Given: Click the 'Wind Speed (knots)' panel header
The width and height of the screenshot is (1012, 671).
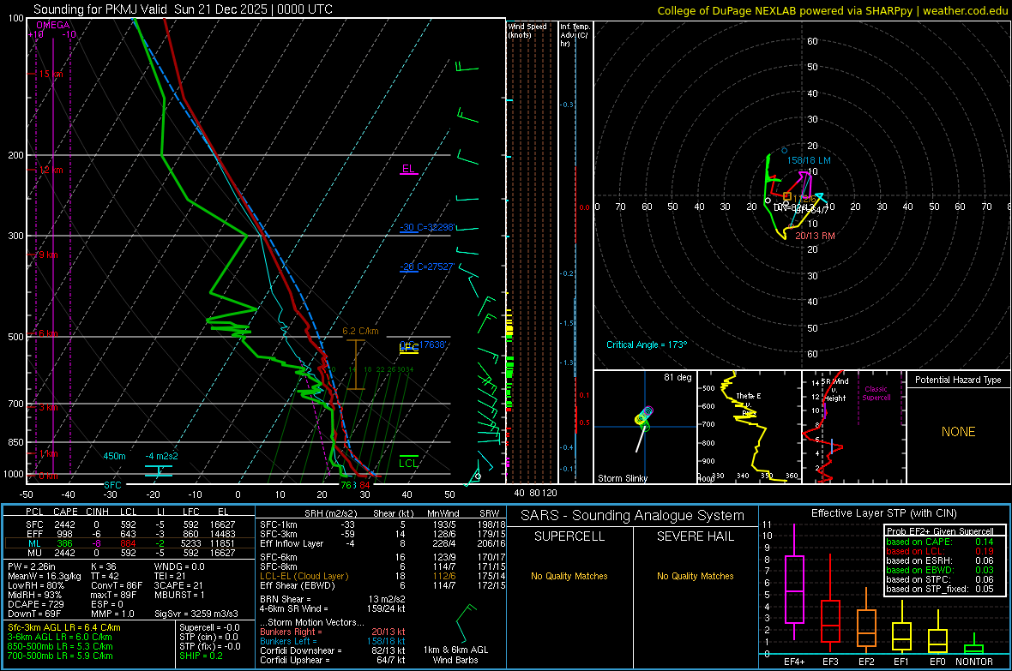Looking at the screenshot, I should coord(527,30).
